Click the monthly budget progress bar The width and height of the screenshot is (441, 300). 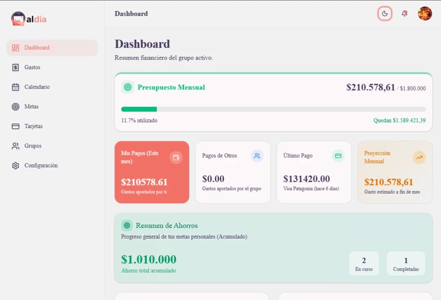coord(273,109)
